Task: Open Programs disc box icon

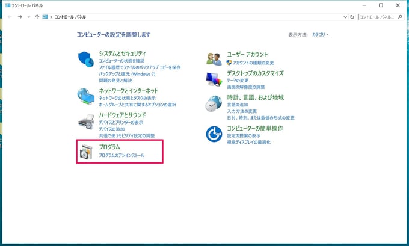Action: [86, 152]
